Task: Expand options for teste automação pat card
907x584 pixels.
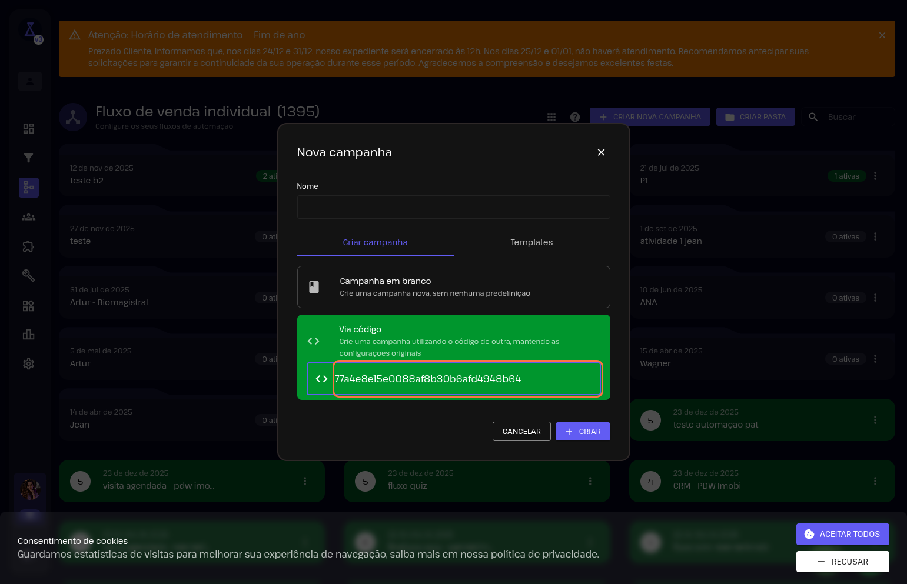Action: pos(875,420)
